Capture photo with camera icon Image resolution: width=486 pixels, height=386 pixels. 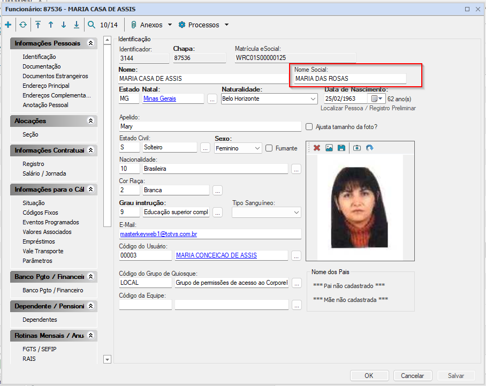[x=357, y=148]
